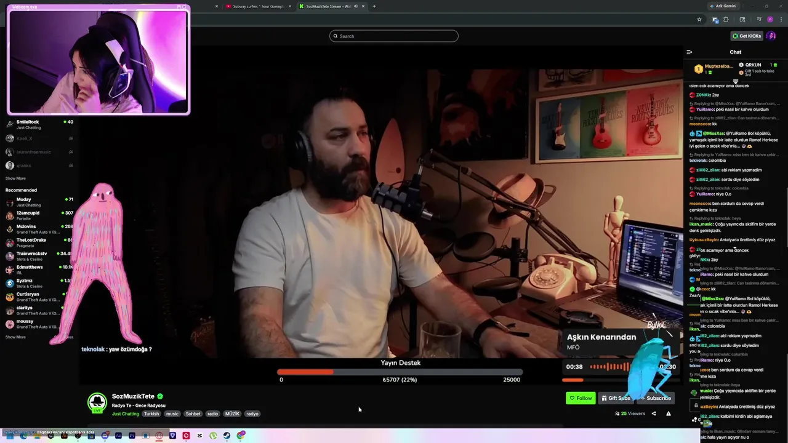This screenshot has width=788, height=443.
Task: Open the Chrome three-dot menu
Action: (x=781, y=20)
